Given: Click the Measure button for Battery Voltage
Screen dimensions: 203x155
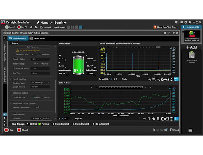Looking at the screenshot, I should 45,64.
